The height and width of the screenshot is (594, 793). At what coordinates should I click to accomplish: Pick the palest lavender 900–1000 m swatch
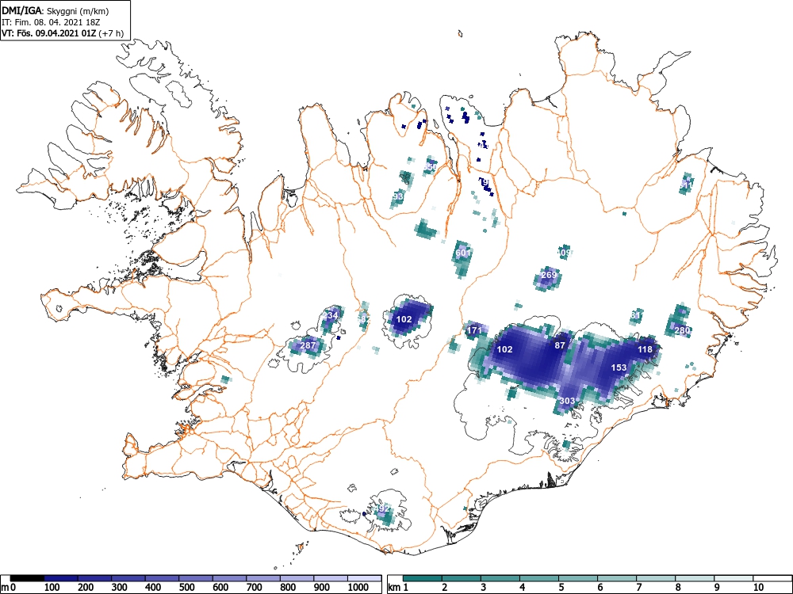(x=331, y=578)
